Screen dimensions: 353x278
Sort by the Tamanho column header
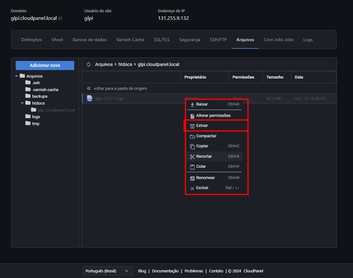click(x=275, y=77)
